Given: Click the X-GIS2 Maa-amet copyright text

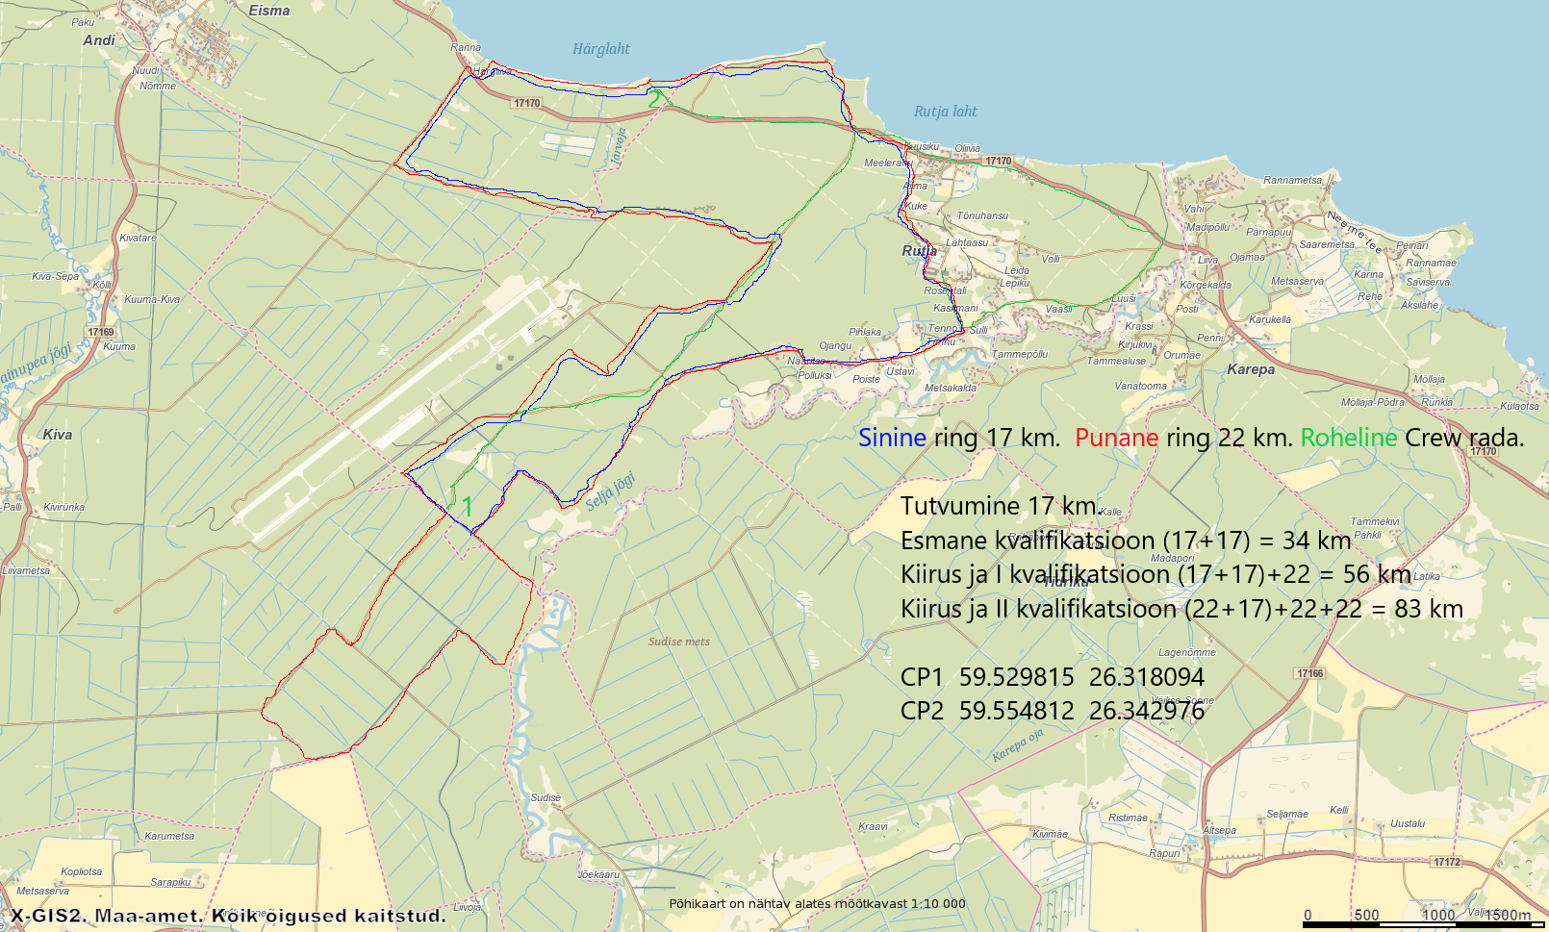Looking at the screenshot, I should pos(229,916).
